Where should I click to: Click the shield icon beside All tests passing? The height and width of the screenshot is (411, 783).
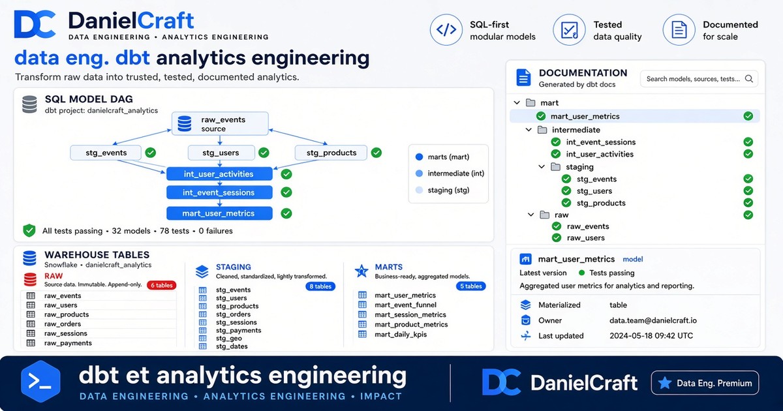(x=29, y=230)
